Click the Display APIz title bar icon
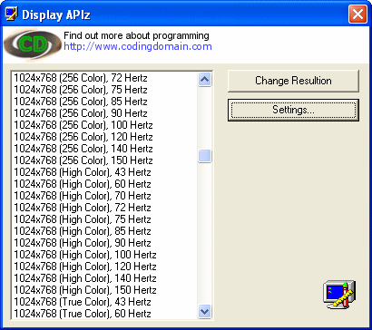 pyautogui.click(x=12, y=14)
